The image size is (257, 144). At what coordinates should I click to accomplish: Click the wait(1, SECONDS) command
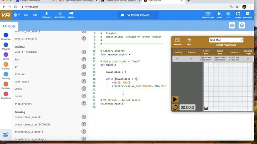pos(26,52)
